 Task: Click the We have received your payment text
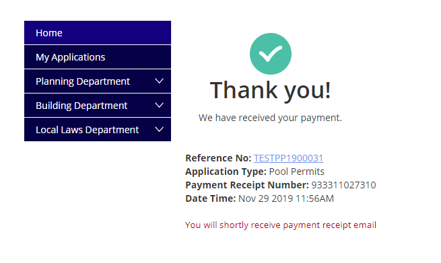pos(270,118)
